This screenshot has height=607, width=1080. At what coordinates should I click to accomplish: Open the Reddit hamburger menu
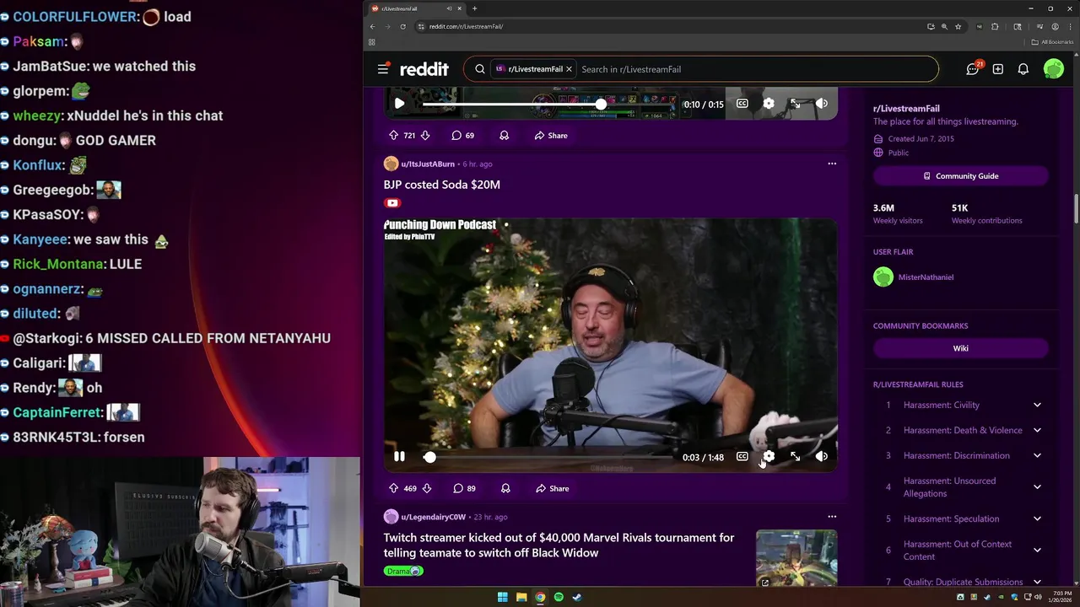pyautogui.click(x=383, y=69)
